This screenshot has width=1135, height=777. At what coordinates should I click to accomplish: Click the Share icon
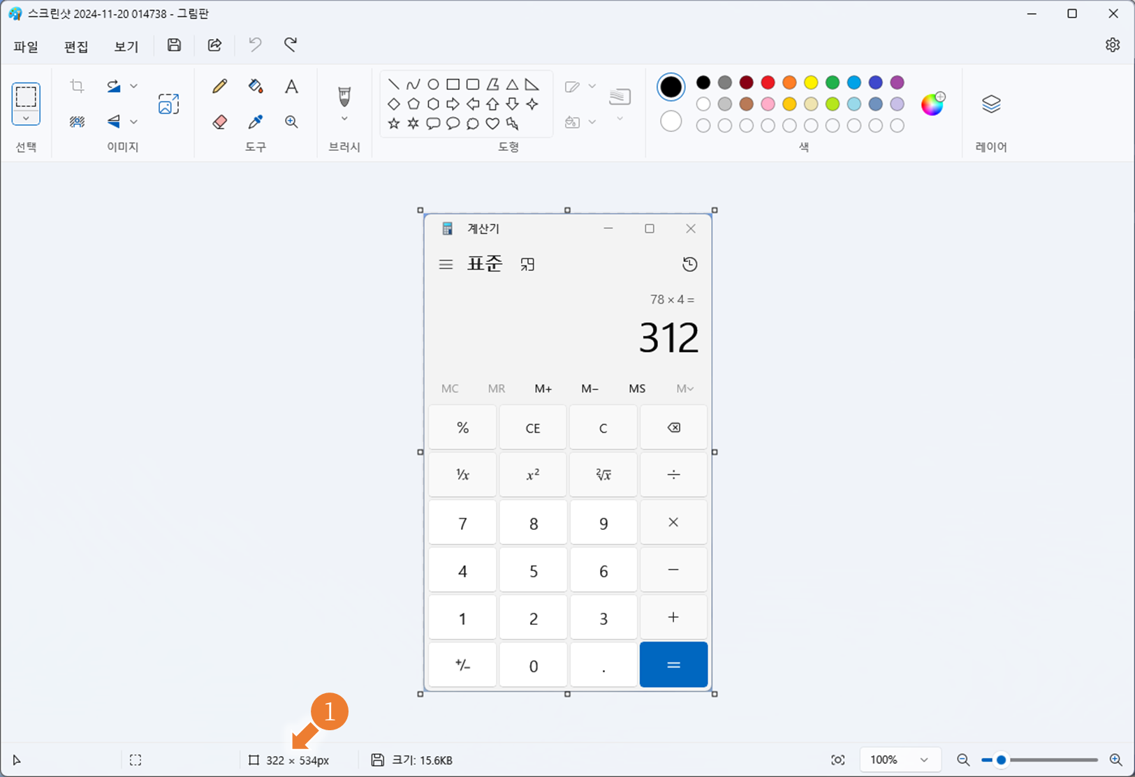pyautogui.click(x=214, y=45)
